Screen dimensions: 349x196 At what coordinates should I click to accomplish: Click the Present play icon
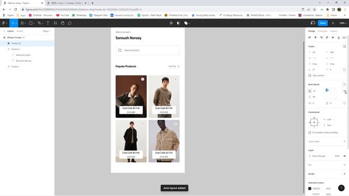pyautogui.click(x=333, y=23)
